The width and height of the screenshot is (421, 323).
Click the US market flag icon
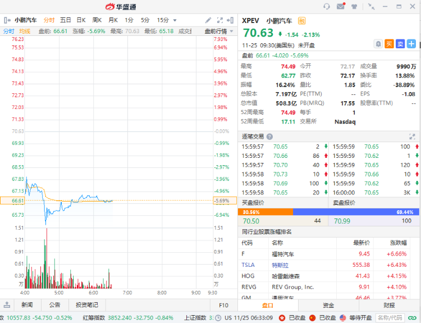coord(342,318)
